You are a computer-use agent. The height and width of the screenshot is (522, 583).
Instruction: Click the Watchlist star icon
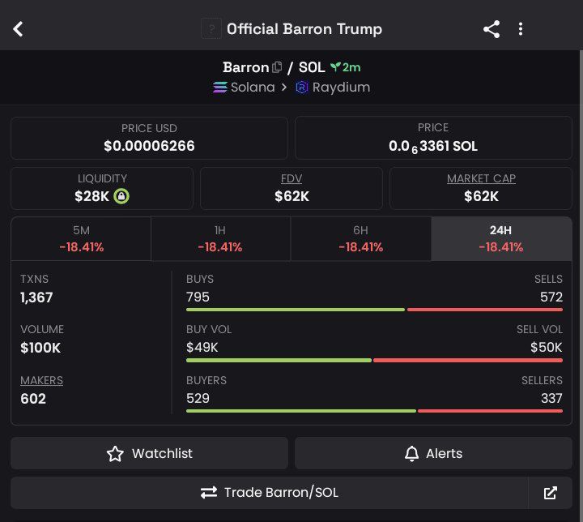pos(115,453)
